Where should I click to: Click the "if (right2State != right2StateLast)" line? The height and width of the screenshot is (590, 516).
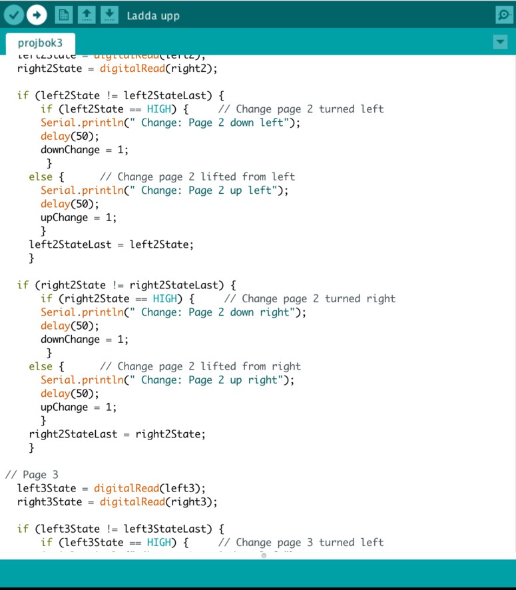coord(126,285)
